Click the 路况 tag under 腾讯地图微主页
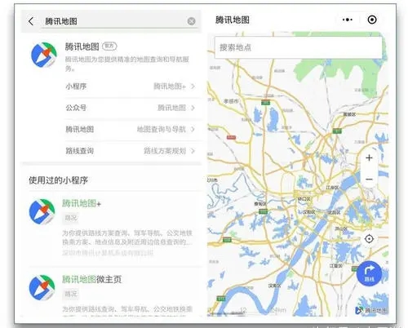 pos(71,294)
